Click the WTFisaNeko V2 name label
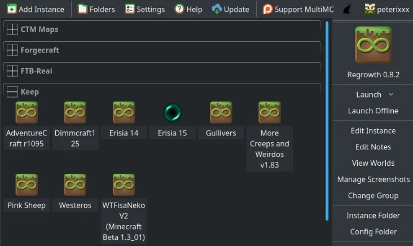Image resolution: width=413 pixels, height=246 pixels. pyautogui.click(x=124, y=221)
